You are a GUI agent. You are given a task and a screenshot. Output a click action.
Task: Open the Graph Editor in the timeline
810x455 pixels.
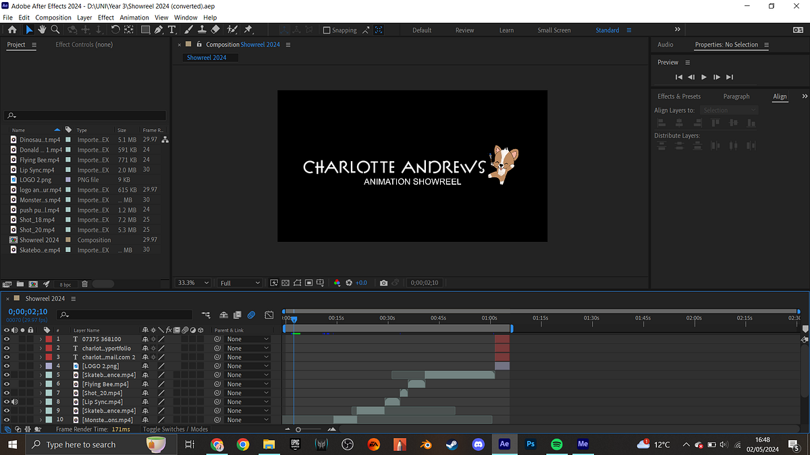coord(269,315)
